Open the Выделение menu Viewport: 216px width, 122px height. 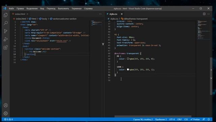tap(32, 8)
